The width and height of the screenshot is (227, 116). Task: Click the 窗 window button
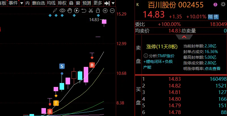[78, 3]
